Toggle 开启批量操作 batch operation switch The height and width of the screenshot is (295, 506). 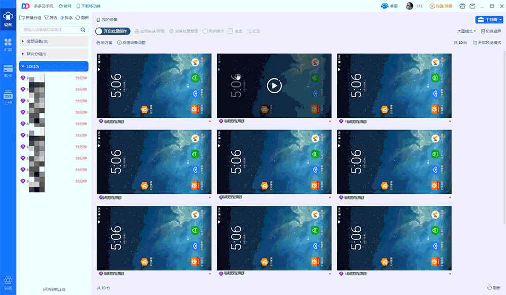tap(113, 31)
